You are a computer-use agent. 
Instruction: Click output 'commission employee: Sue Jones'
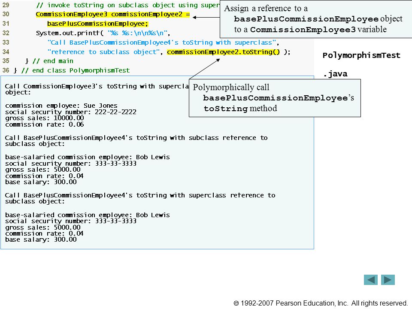click(61, 106)
